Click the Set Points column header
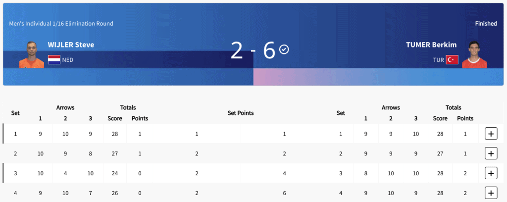507x202 pixels. click(241, 113)
